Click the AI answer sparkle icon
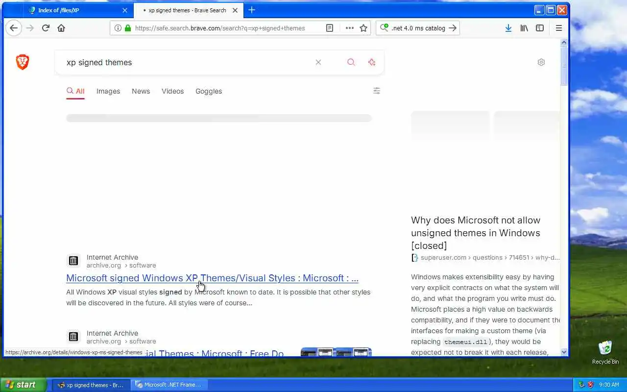 [x=372, y=62]
